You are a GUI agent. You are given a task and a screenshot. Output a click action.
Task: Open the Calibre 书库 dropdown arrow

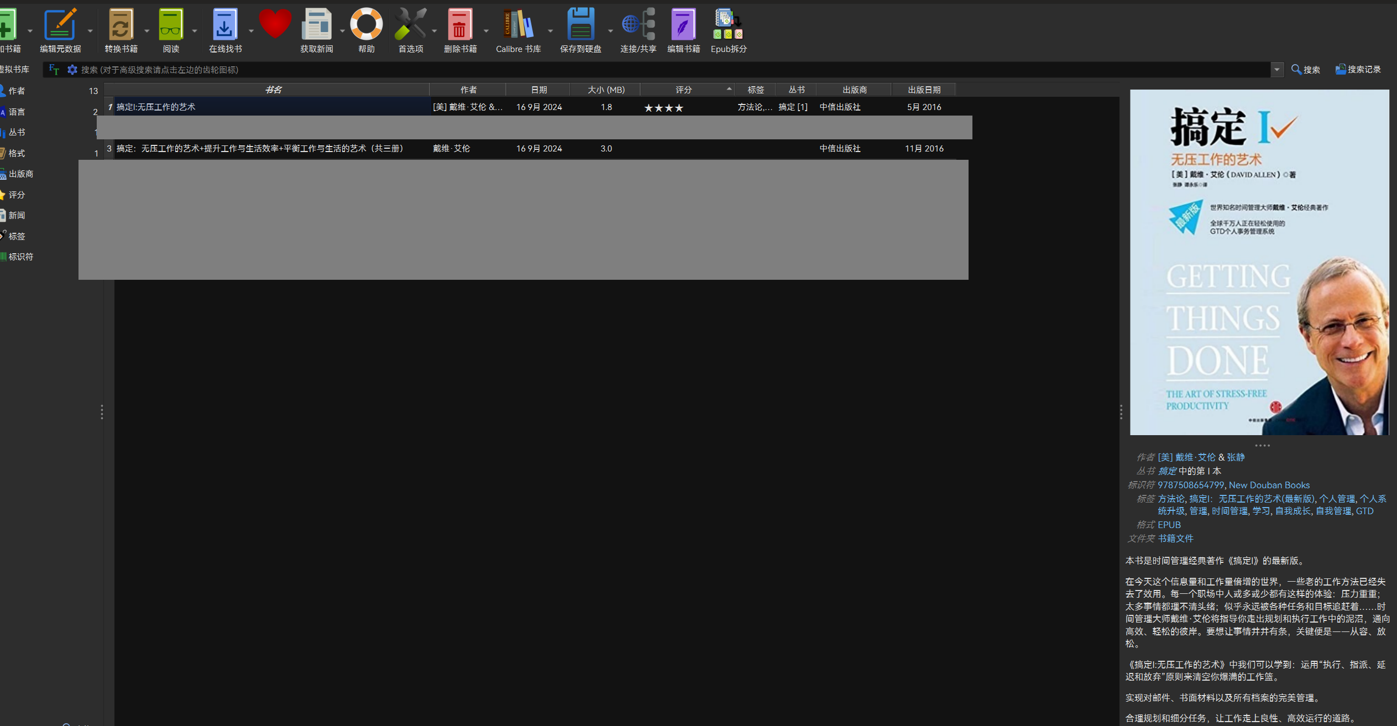coord(550,31)
